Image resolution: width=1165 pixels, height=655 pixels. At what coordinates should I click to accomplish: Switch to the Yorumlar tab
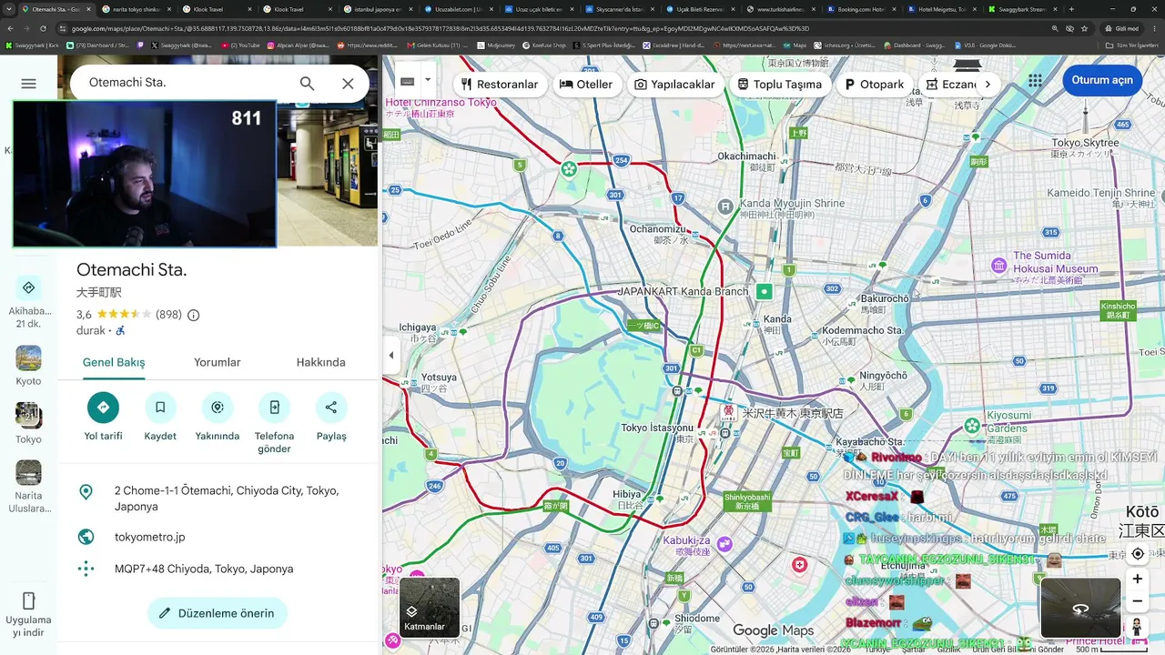click(x=218, y=362)
